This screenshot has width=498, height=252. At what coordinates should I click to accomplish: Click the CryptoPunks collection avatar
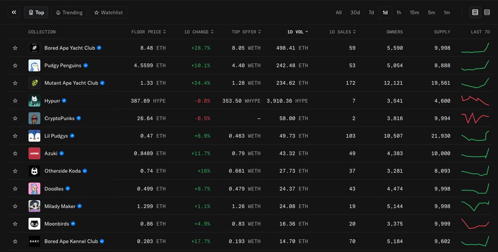tap(34, 118)
